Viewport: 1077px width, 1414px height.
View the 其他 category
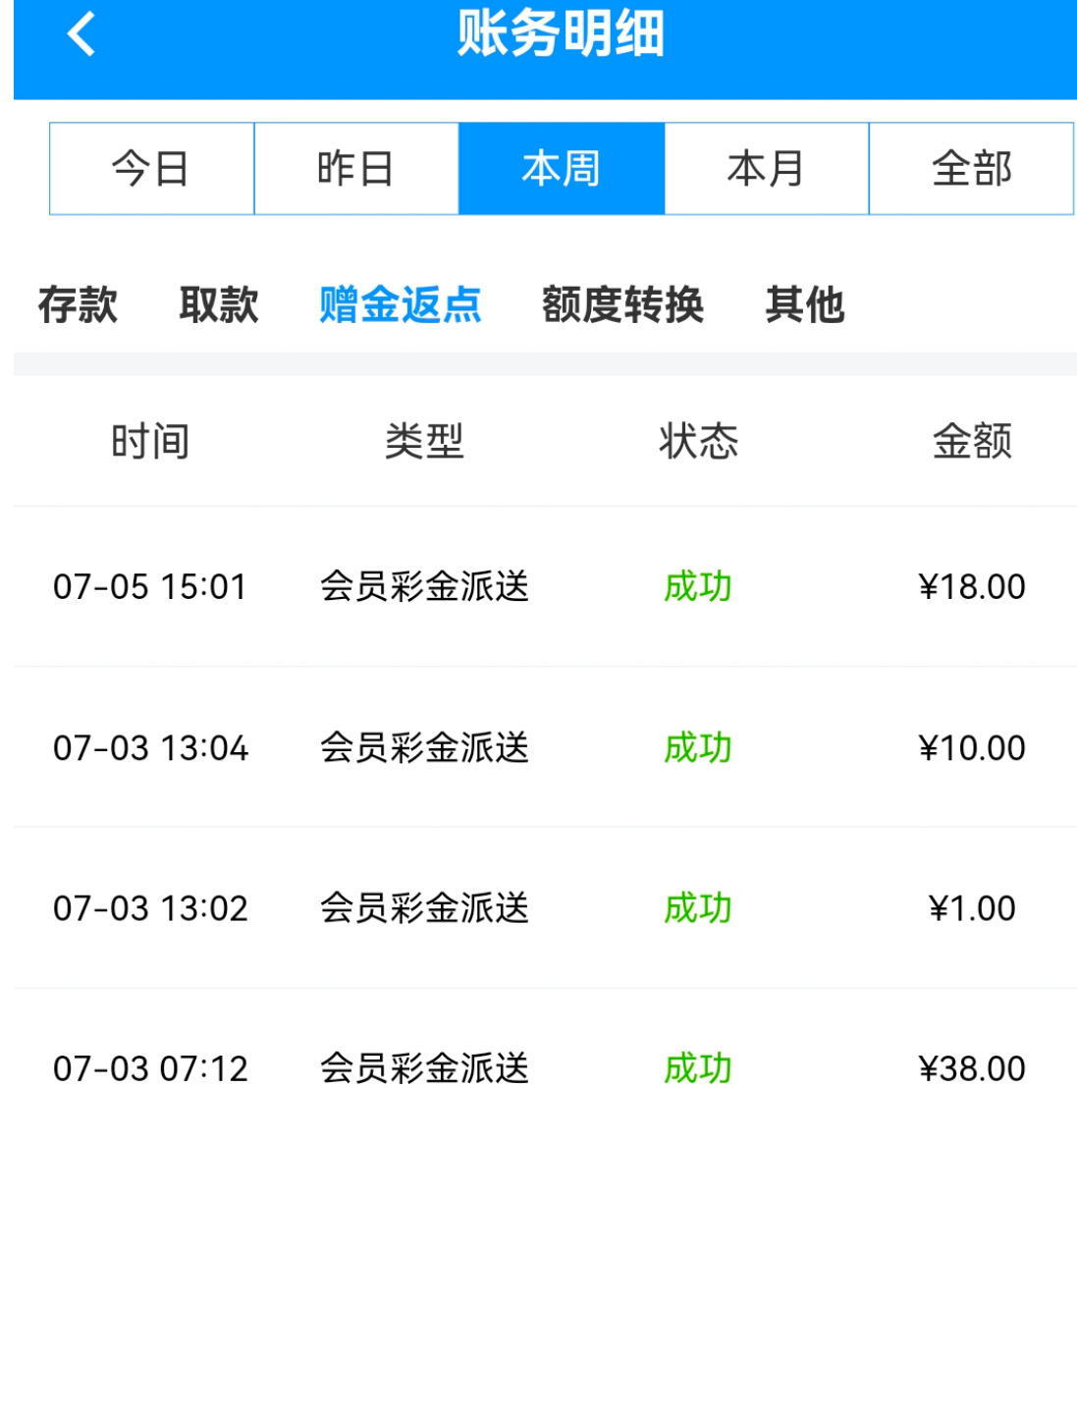805,304
